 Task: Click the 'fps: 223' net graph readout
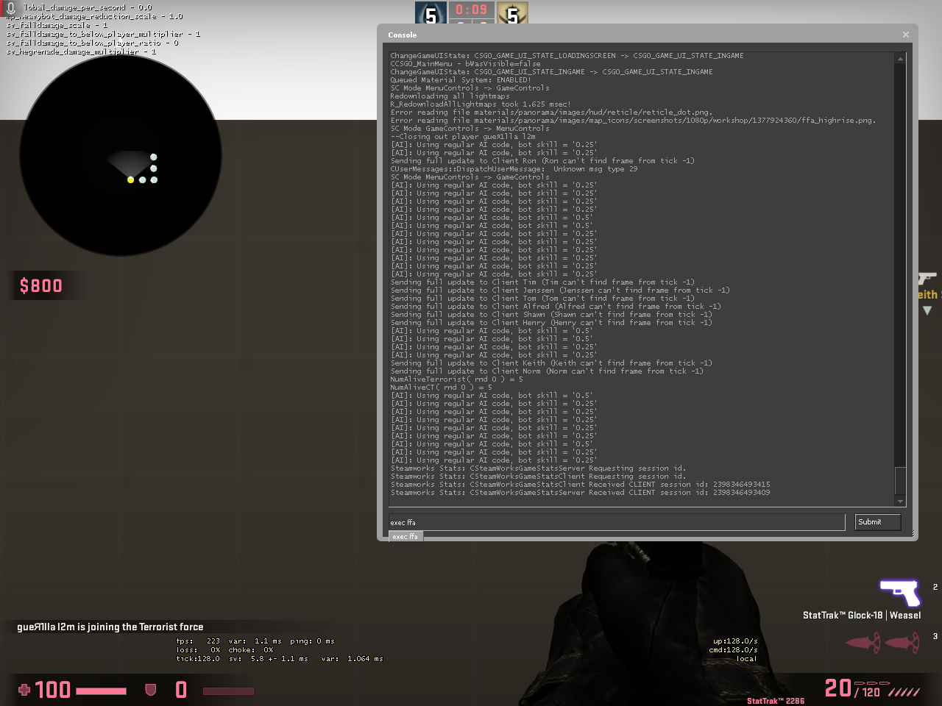click(198, 641)
